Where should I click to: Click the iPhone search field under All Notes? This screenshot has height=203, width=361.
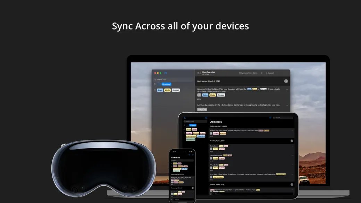[x=182, y=160]
